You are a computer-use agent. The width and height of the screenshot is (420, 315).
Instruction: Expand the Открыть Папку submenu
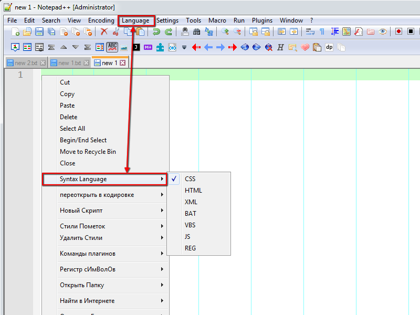pyautogui.click(x=104, y=285)
